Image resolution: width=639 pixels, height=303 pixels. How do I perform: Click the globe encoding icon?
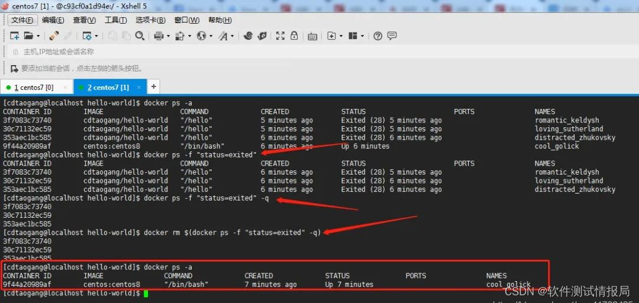tap(201, 36)
